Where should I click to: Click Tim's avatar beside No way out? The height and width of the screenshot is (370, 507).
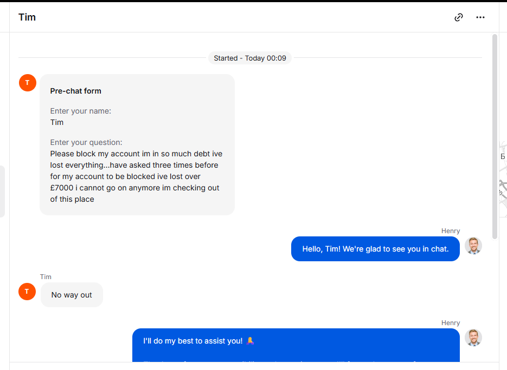(x=27, y=292)
